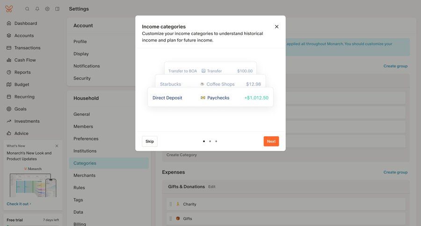Edit the Gifts & Donations group
421x226 pixels.
click(x=212, y=187)
